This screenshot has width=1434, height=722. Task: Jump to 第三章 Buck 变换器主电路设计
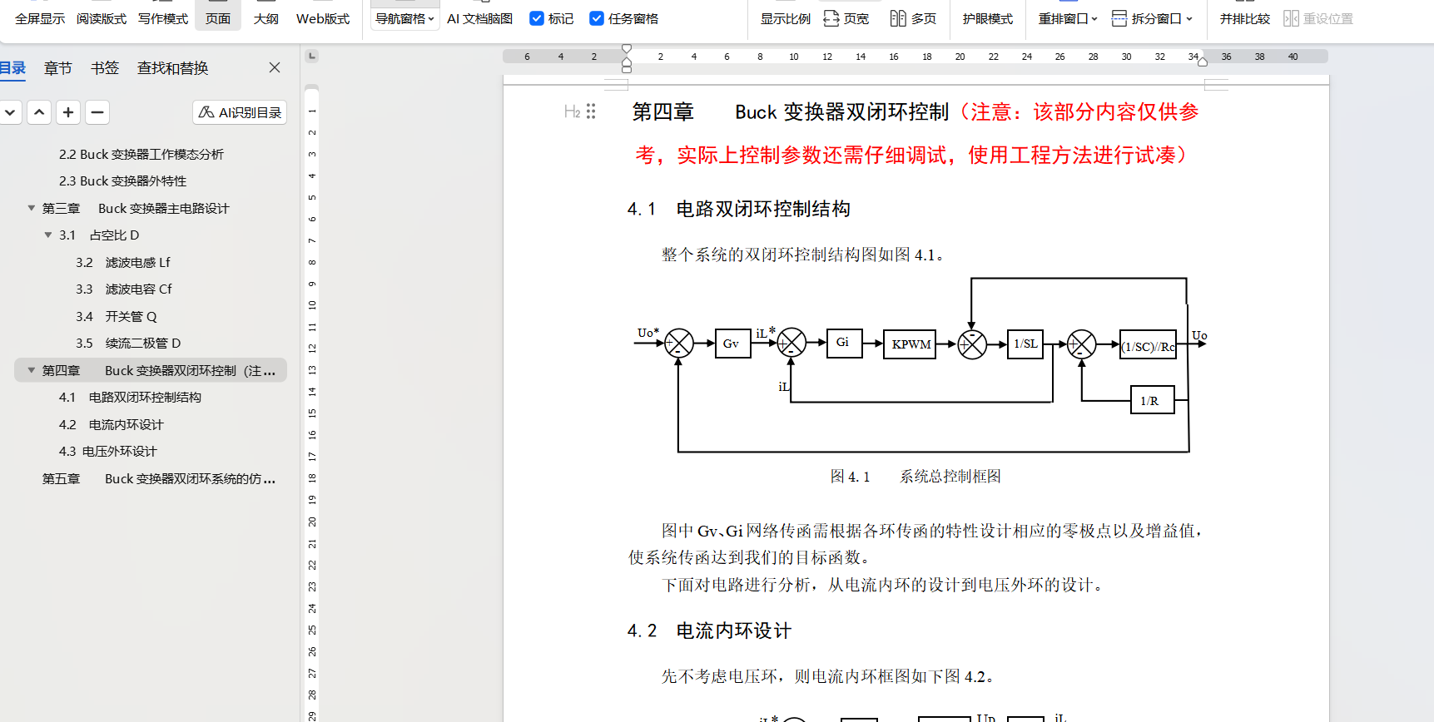pyautogui.click(x=136, y=208)
